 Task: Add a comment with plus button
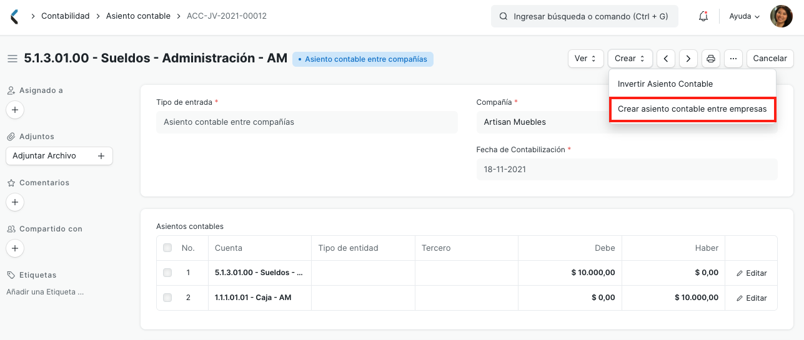[15, 202]
